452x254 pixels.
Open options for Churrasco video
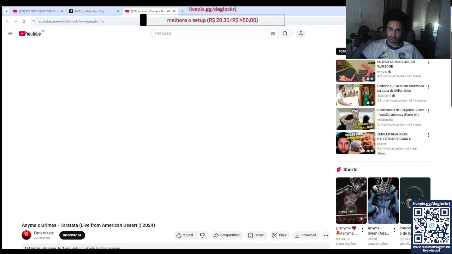429,86
